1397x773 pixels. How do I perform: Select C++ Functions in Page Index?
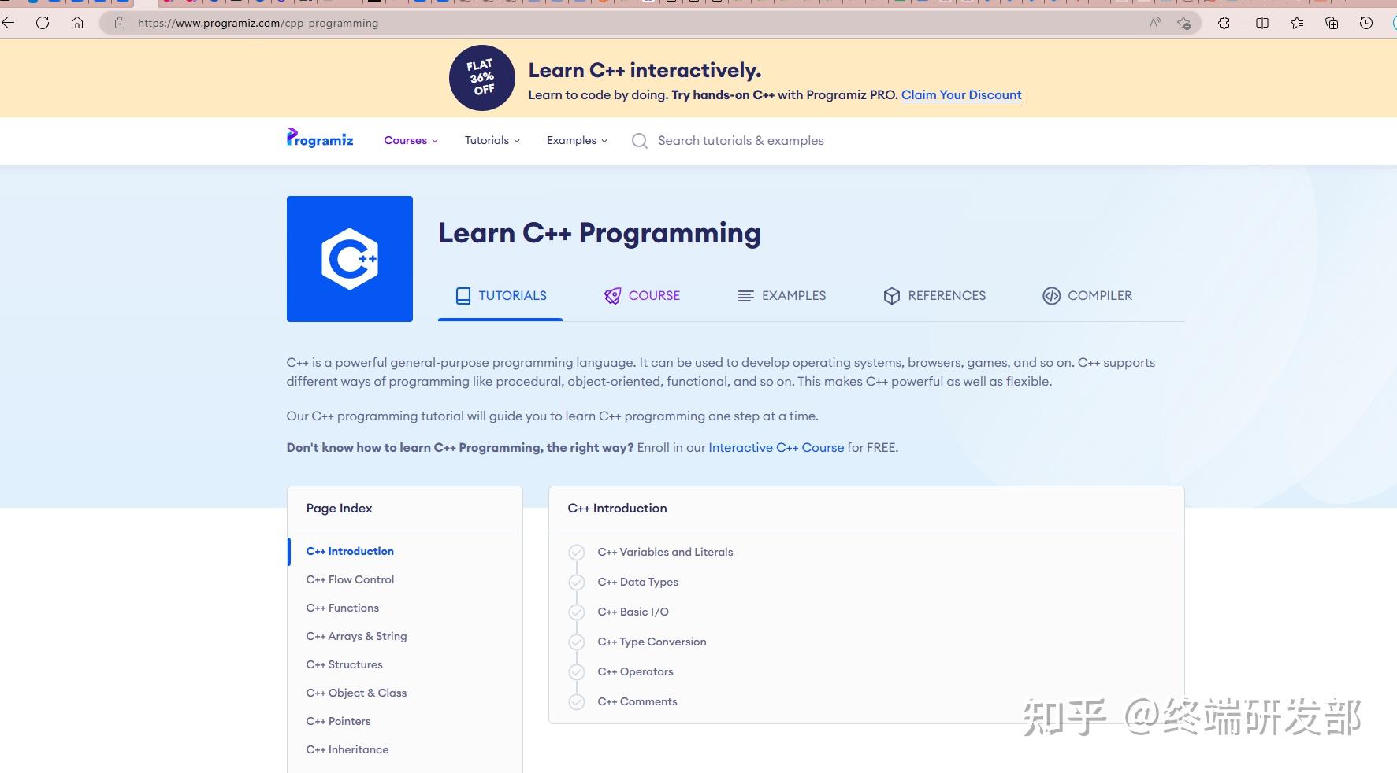click(343, 608)
